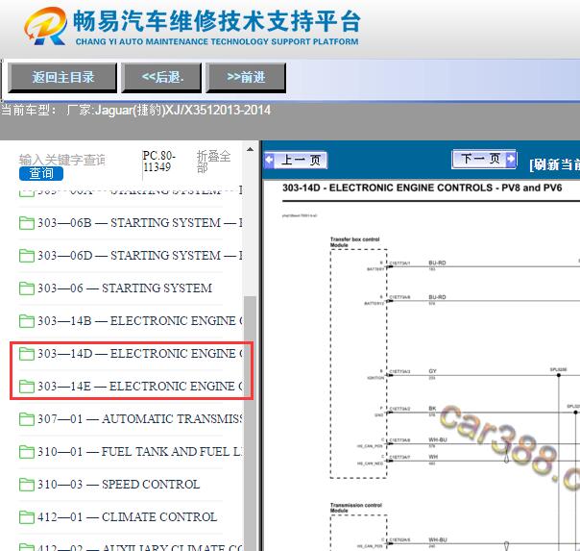Click the right arrow icon on 下一页
Image resolution: width=580 pixels, height=551 pixels.
coord(511,159)
